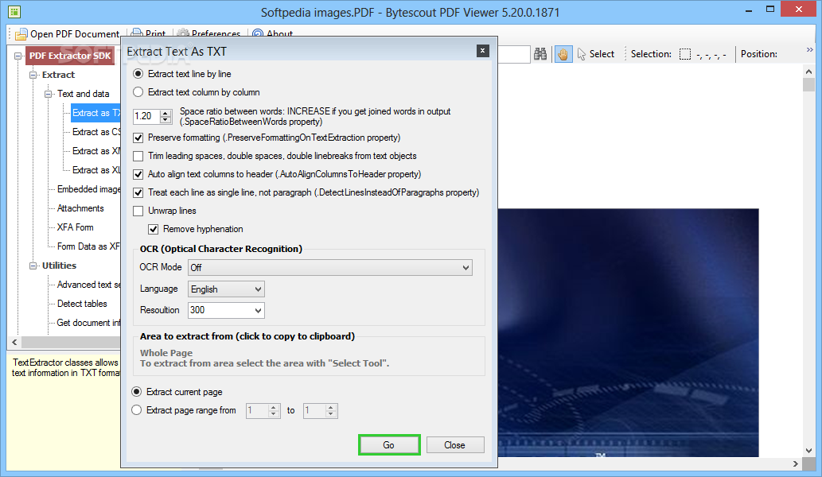Select Extract current page option
This screenshot has height=477, width=822.
[177, 392]
